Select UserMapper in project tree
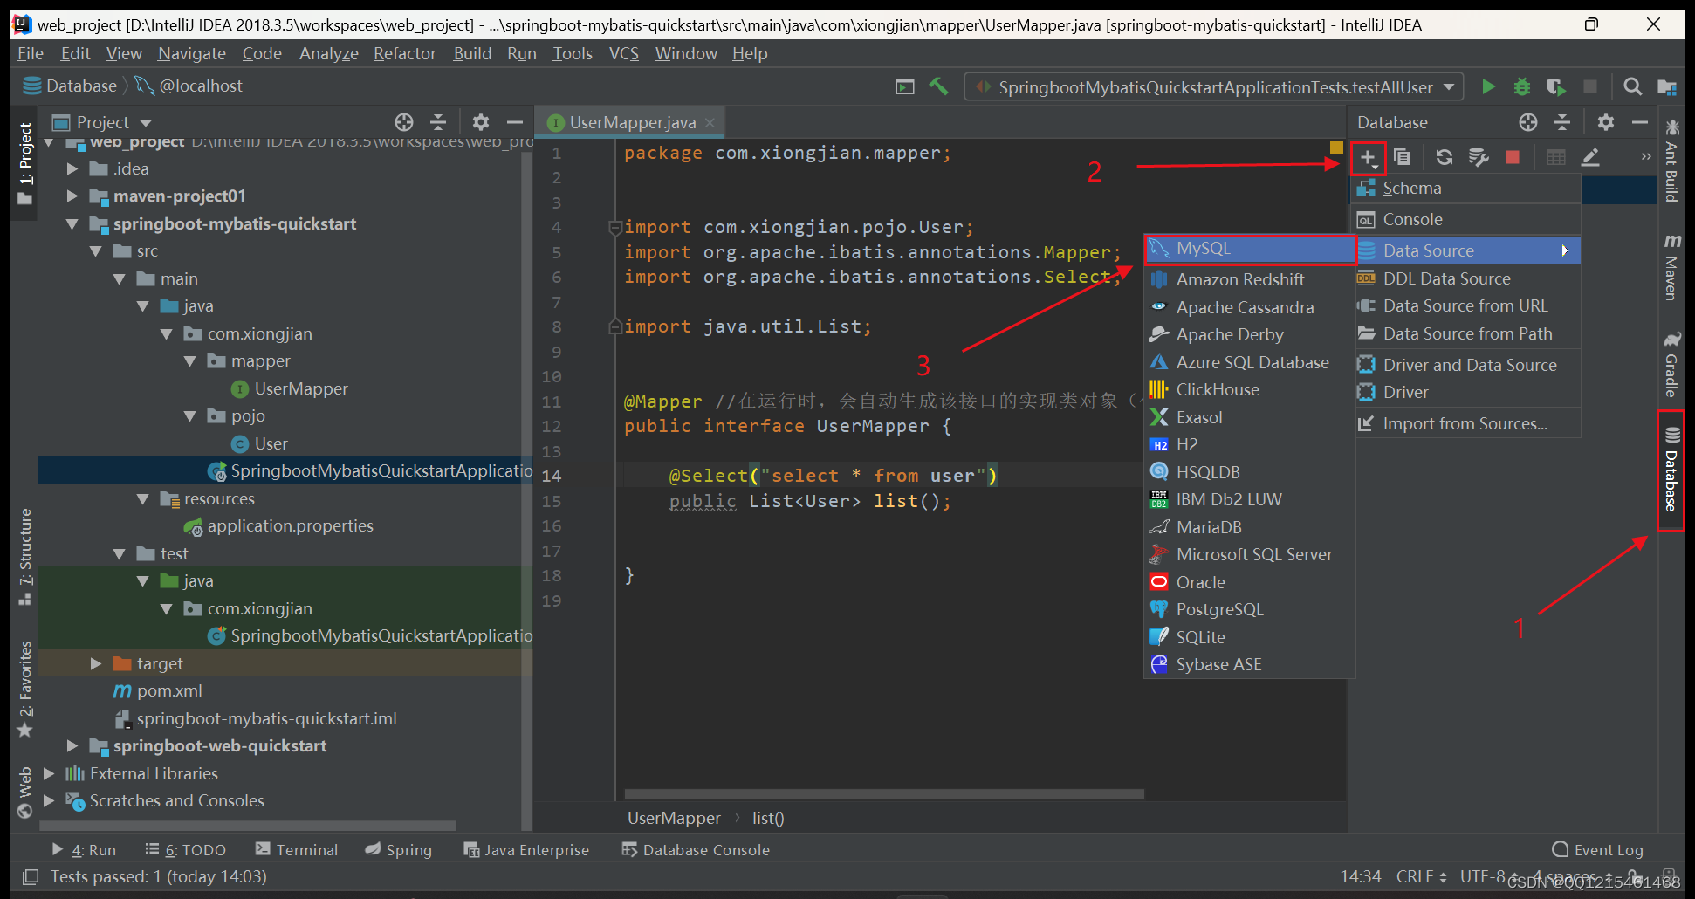Viewport: 1695px width, 899px height. [301, 389]
